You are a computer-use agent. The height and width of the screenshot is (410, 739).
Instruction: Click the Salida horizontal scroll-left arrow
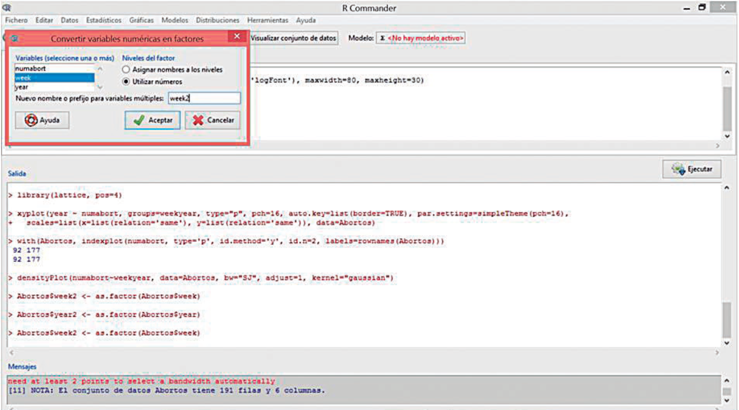(11, 352)
